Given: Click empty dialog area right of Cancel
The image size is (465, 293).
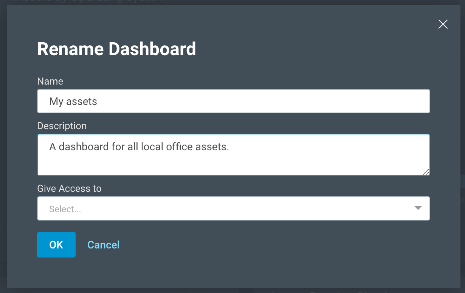Looking at the screenshot, I should click(x=265, y=245).
